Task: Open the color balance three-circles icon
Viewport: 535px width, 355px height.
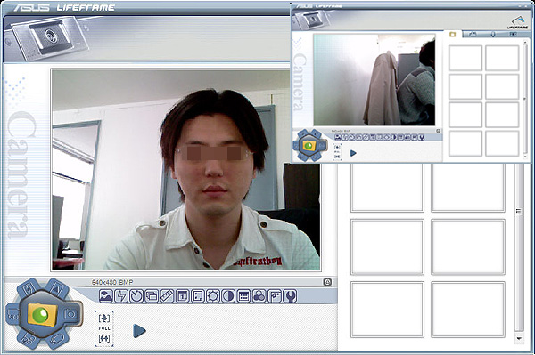Action: click(x=259, y=296)
